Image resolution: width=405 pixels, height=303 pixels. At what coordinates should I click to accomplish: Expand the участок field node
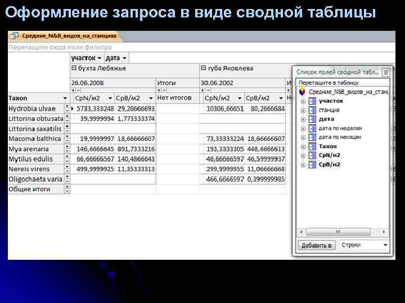(x=303, y=102)
